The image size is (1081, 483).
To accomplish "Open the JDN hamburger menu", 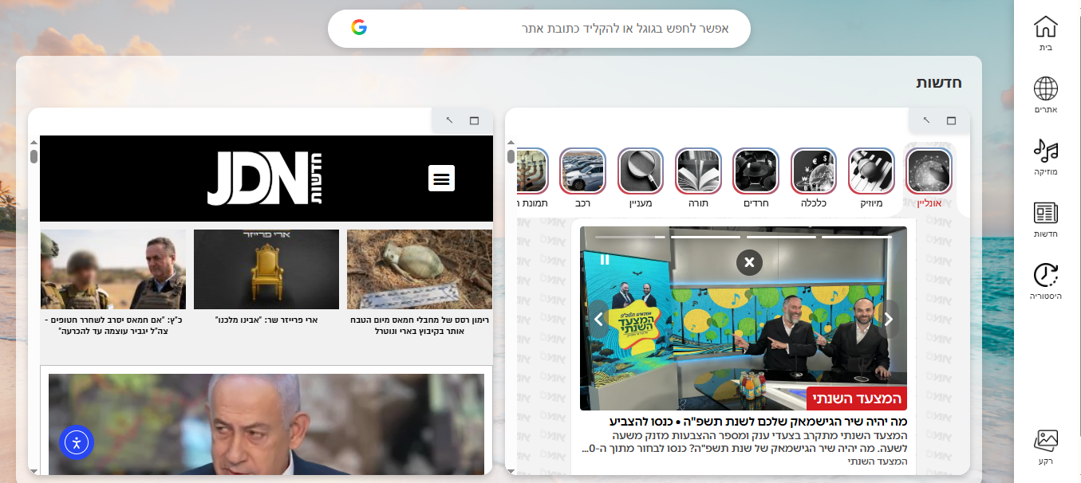I will pos(441,179).
